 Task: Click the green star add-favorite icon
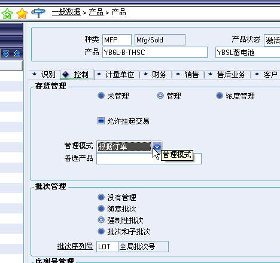(7, 14)
